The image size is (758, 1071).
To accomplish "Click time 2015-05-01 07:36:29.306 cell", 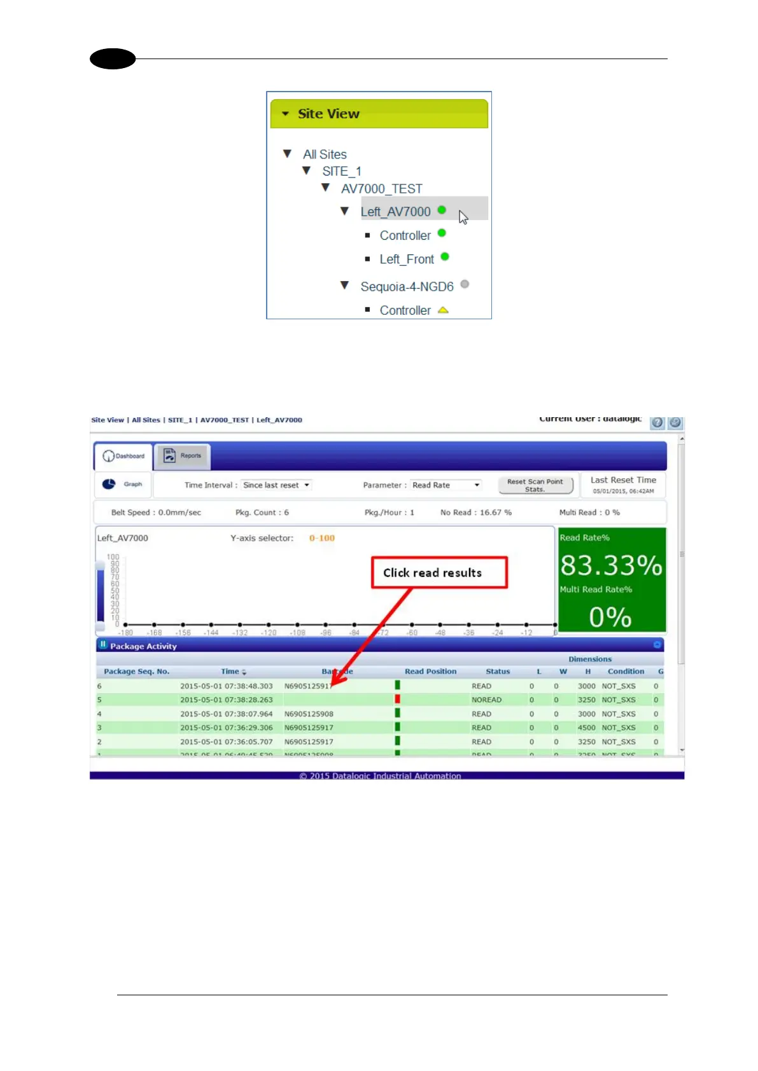I will (227, 728).
